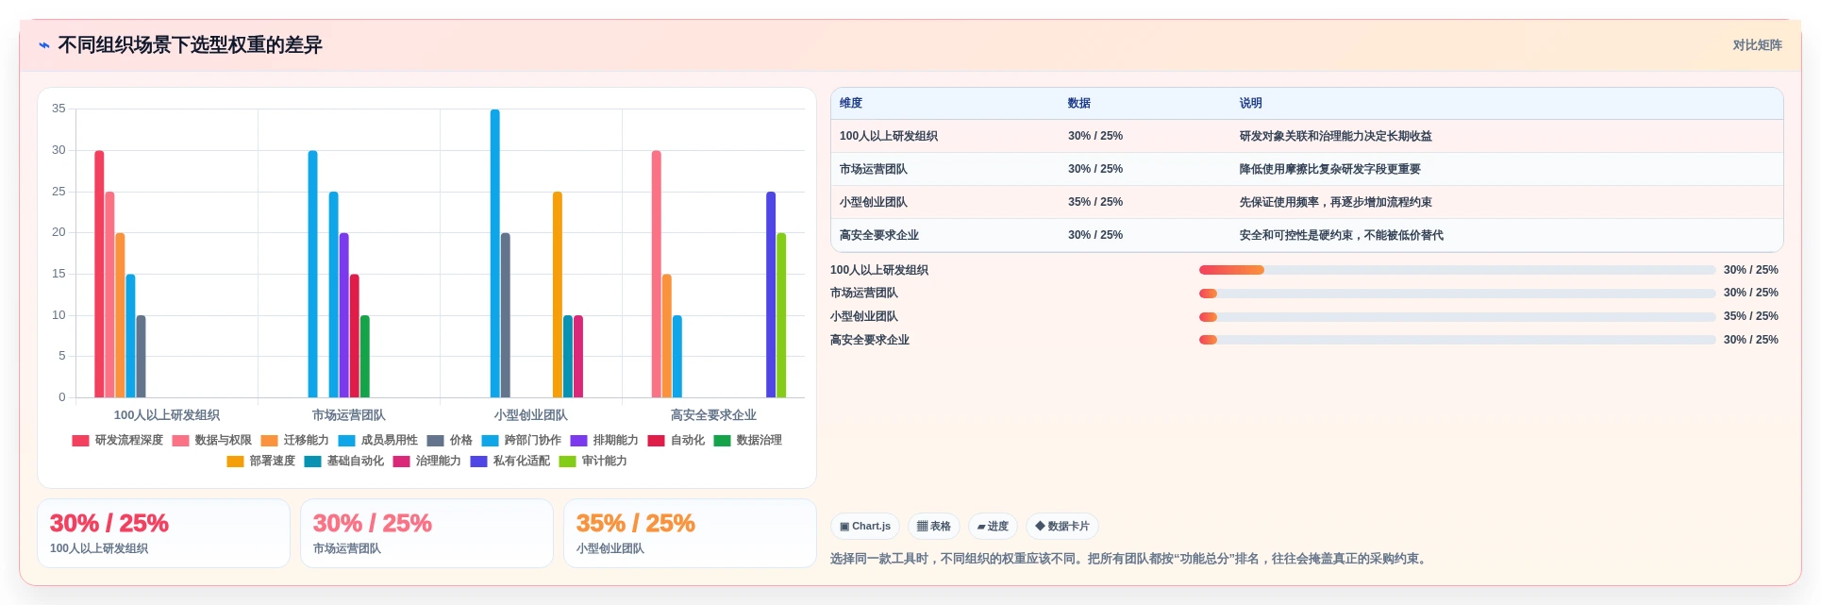Click the 100人以上研发组织 progress bar
This screenshot has height=605, width=1821.
1457,270
